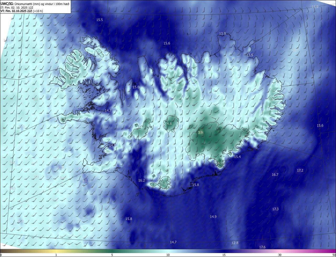Click the 3.9 value label
This screenshot has width=336, height=257.
(200, 133)
